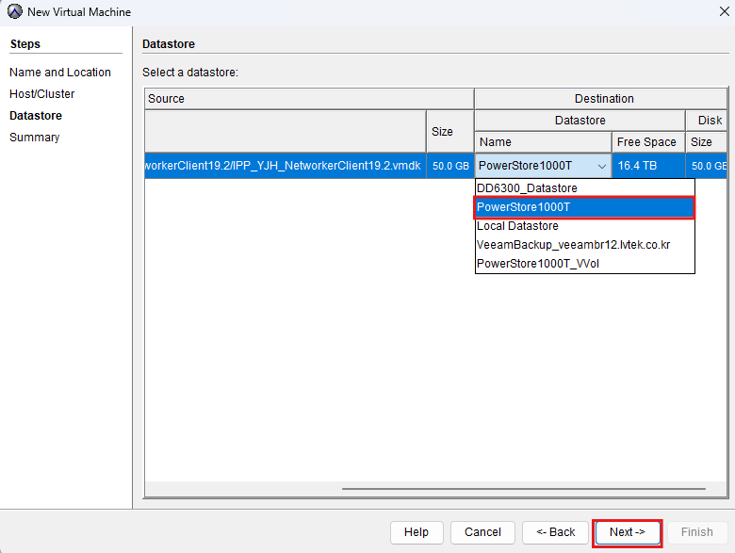Image resolution: width=735 pixels, height=553 pixels.
Task: Click the horizontal scrollbar of the table
Action: point(524,489)
